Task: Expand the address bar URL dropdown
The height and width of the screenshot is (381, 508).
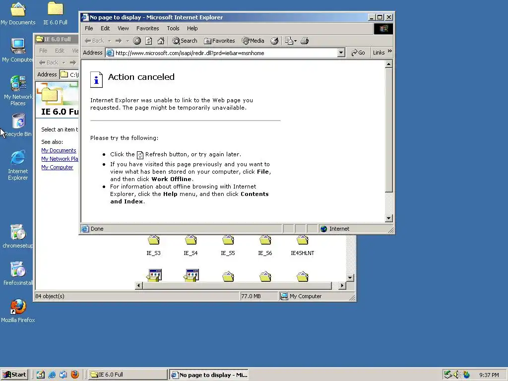Action: pos(341,53)
